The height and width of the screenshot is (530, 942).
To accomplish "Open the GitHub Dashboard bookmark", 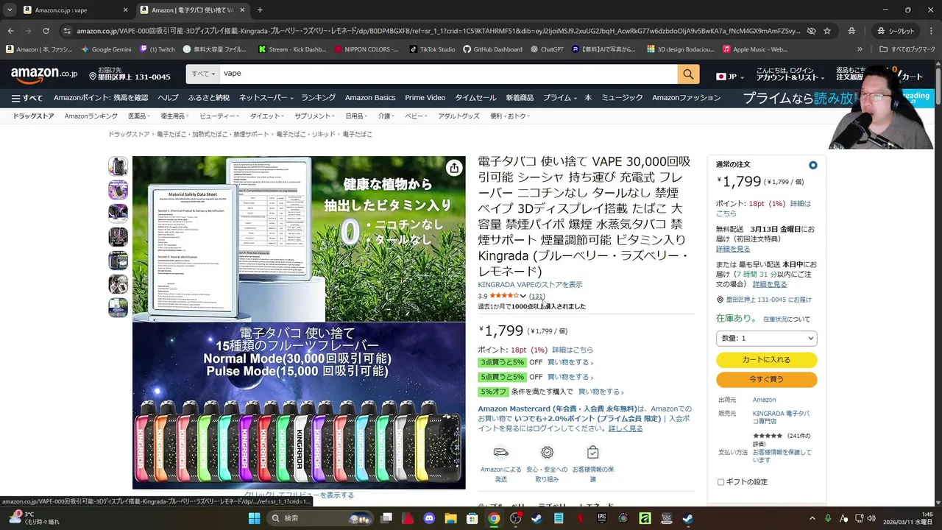I will [492, 49].
